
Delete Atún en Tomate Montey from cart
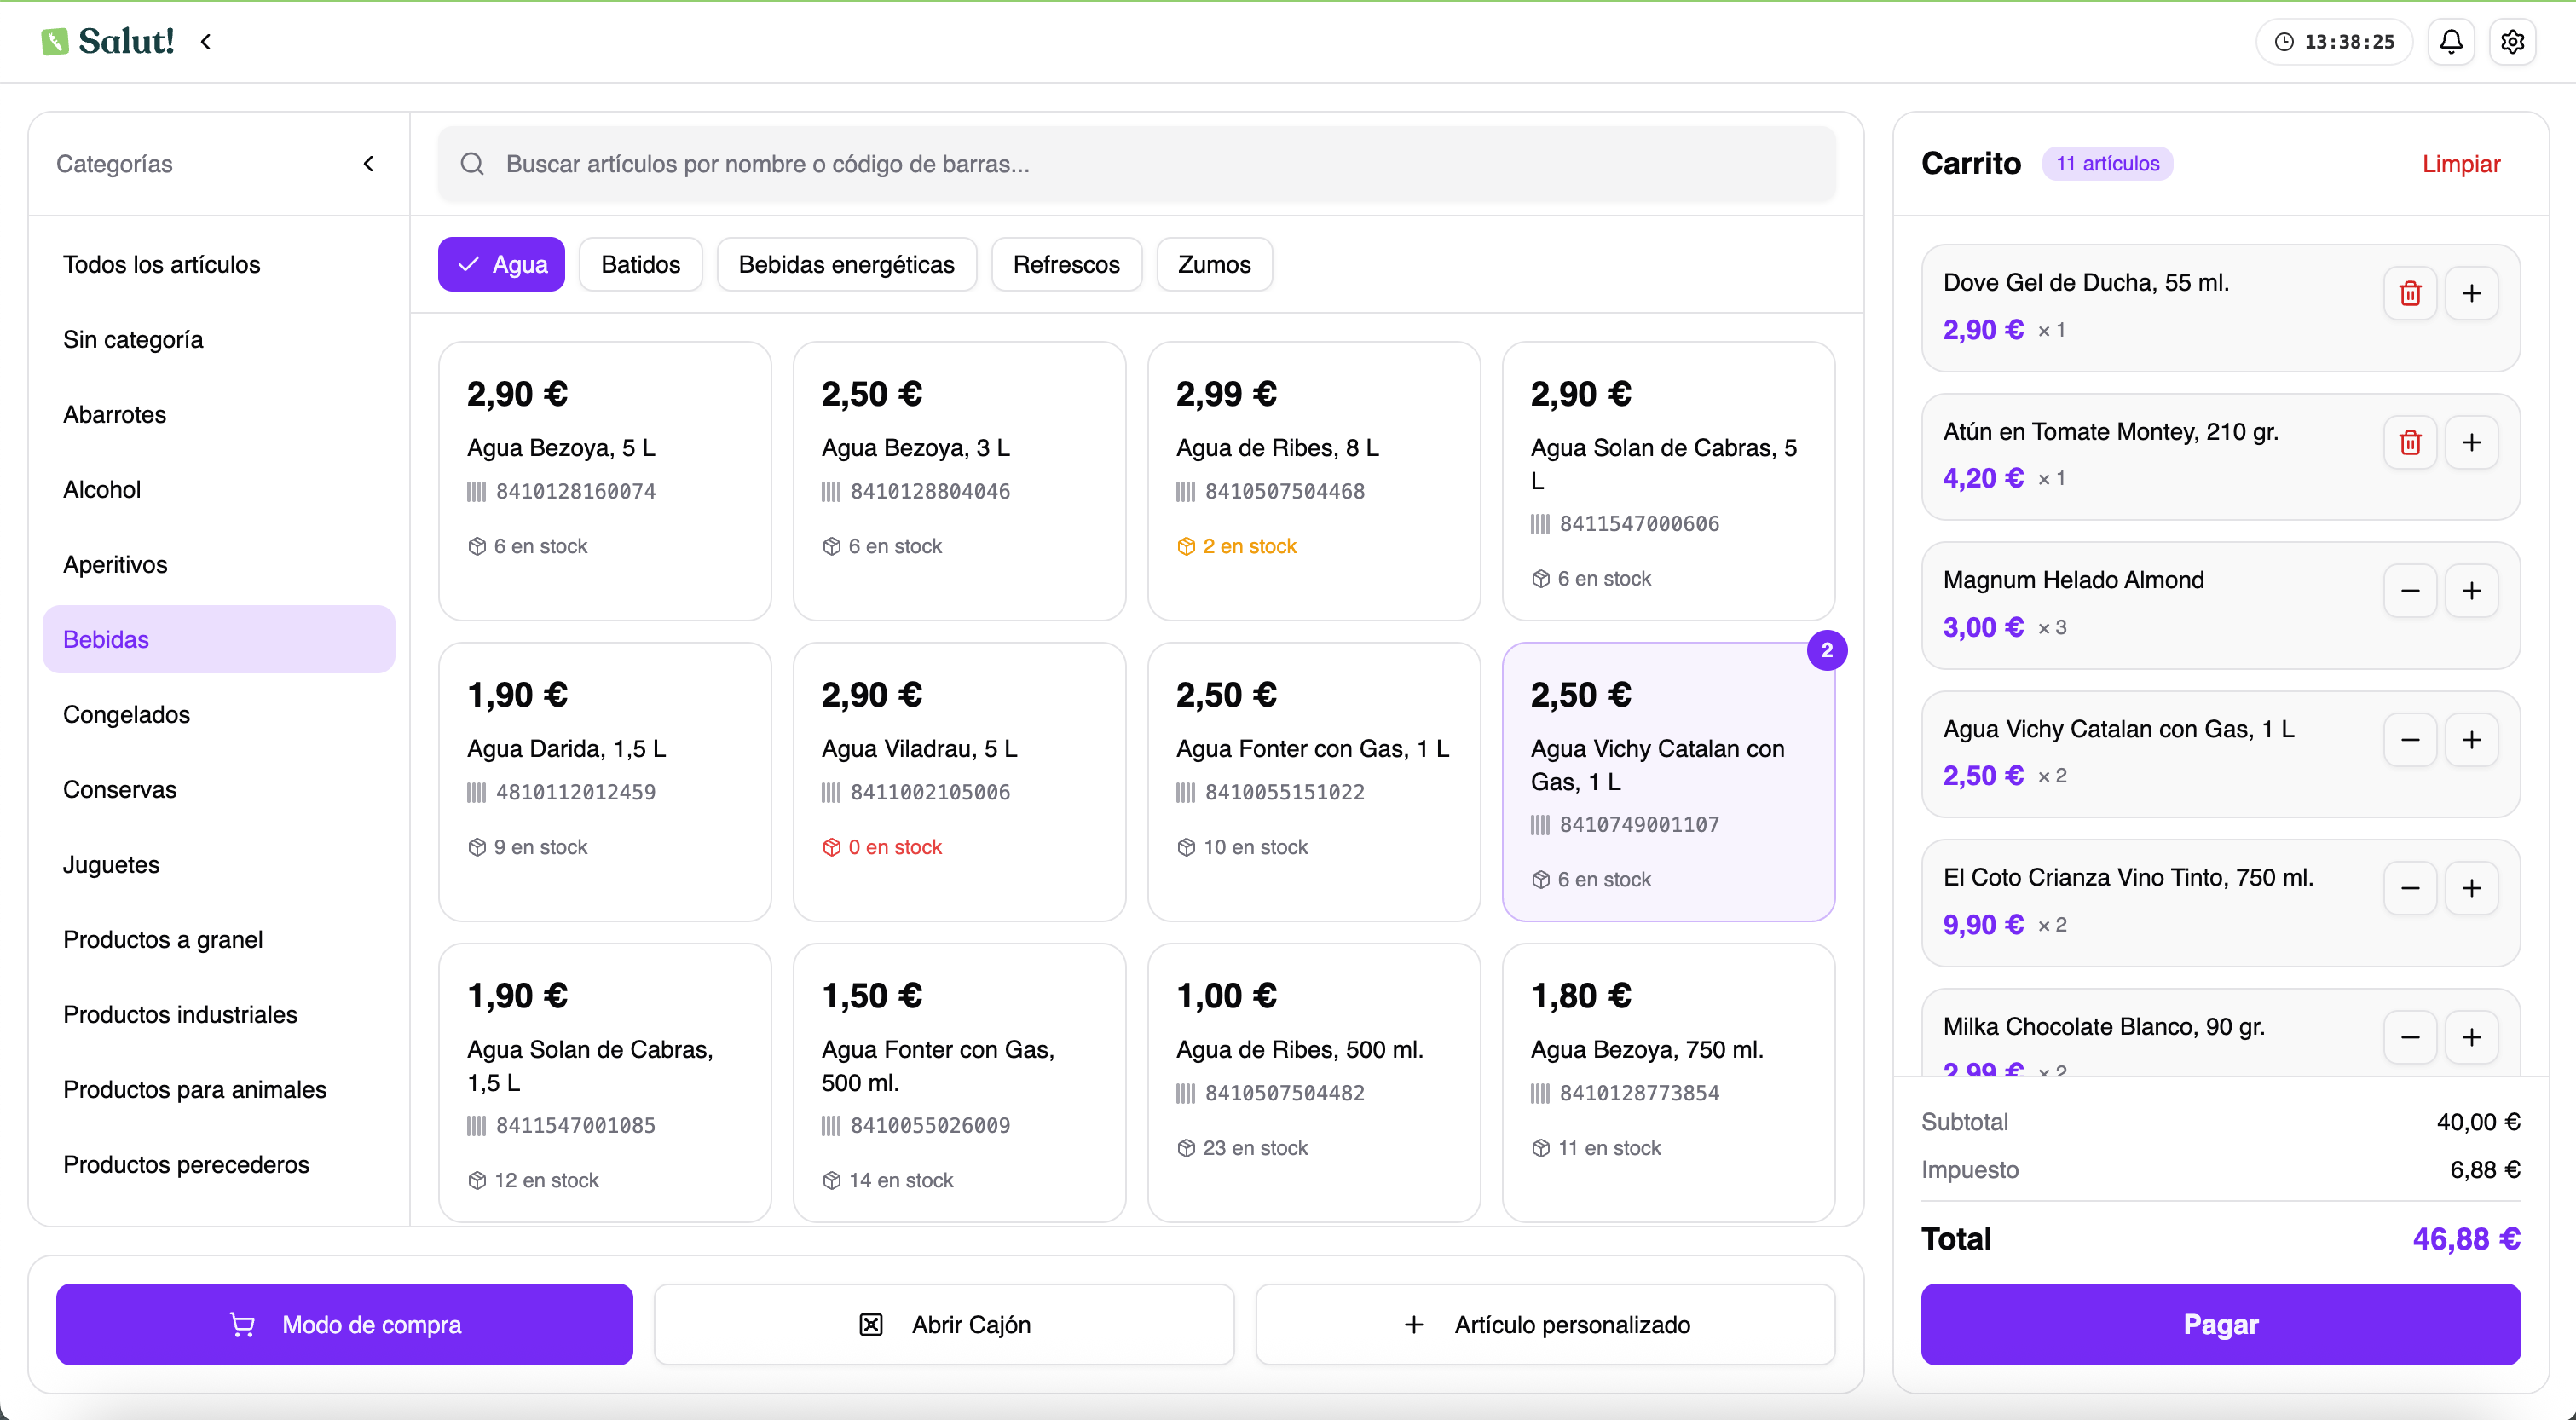[x=2410, y=442]
